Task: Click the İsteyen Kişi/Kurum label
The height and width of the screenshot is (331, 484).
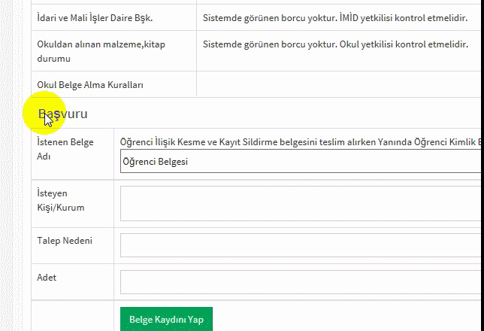Action: pyautogui.click(x=60, y=200)
